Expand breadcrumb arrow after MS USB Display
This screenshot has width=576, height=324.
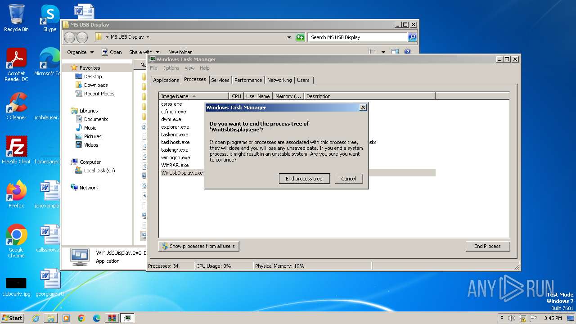[148, 37]
